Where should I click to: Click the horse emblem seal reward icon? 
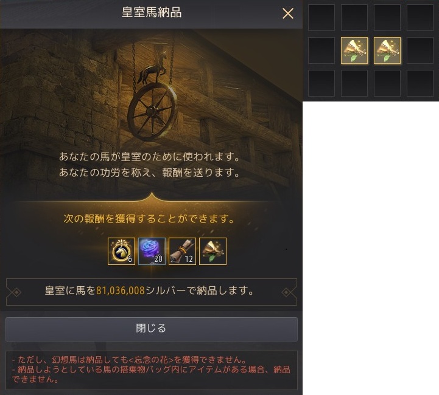(121, 251)
